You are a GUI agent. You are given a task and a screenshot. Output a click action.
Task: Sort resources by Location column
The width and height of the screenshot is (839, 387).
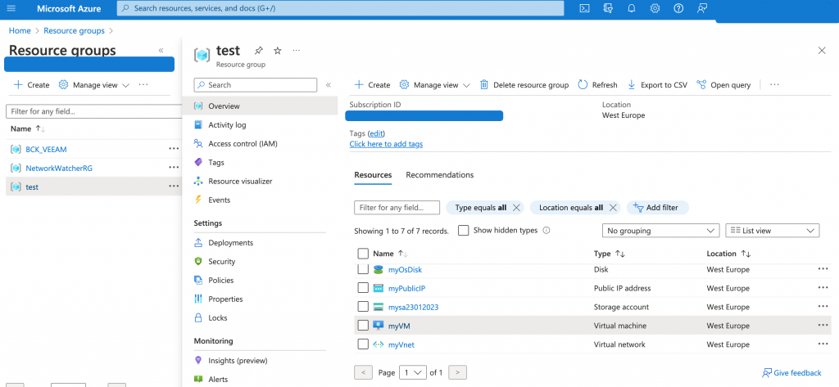728,254
